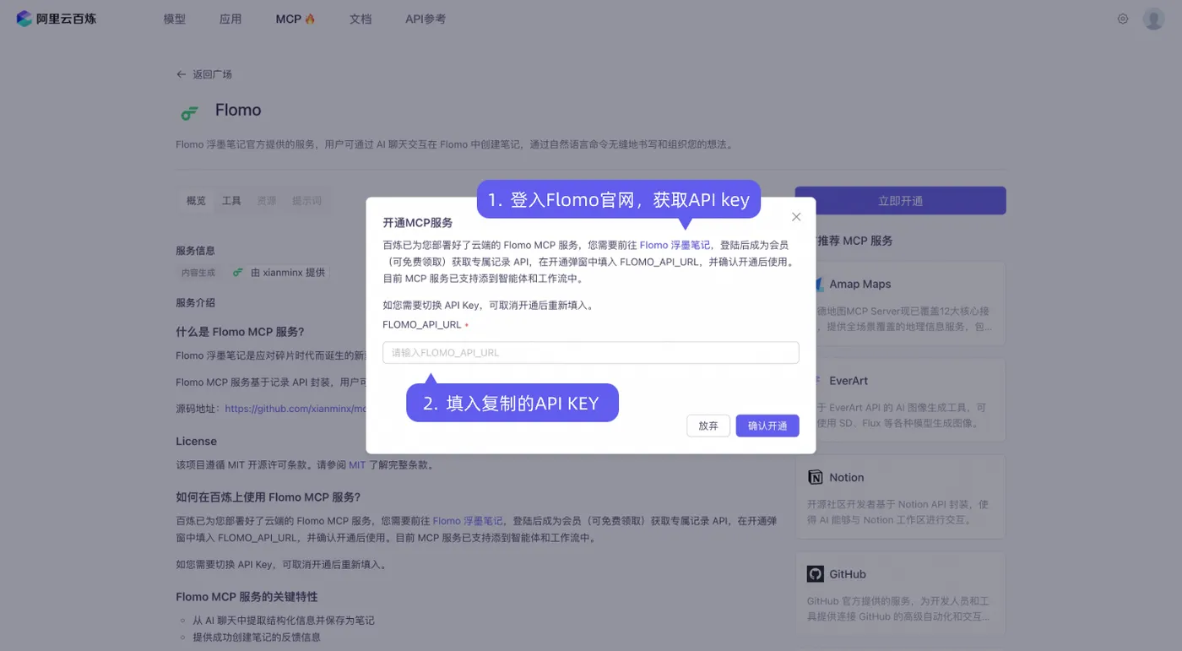The width and height of the screenshot is (1182, 651).
Task: Open the Notion service card
Action: click(x=901, y=496)
